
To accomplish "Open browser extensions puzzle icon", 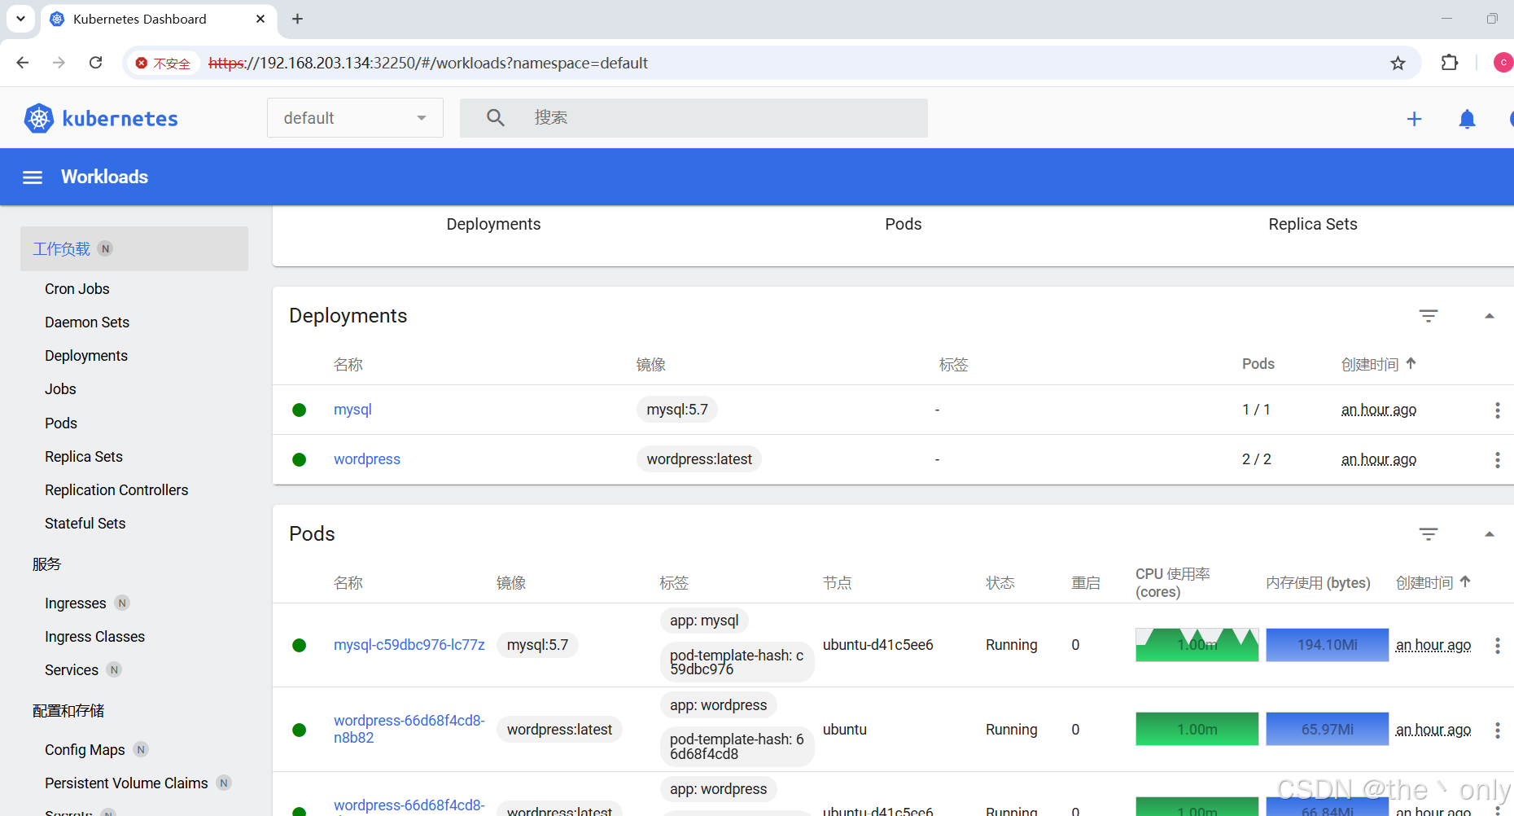I will coord(1450,63).
